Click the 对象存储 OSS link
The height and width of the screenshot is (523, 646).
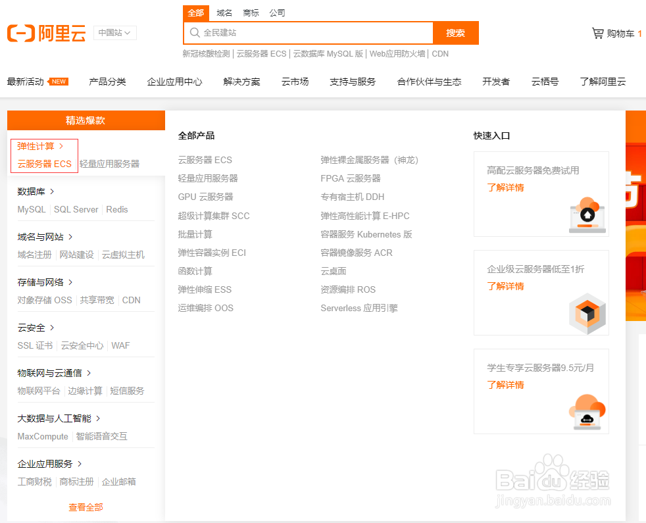pyautogui.click(x=45, y=300)
